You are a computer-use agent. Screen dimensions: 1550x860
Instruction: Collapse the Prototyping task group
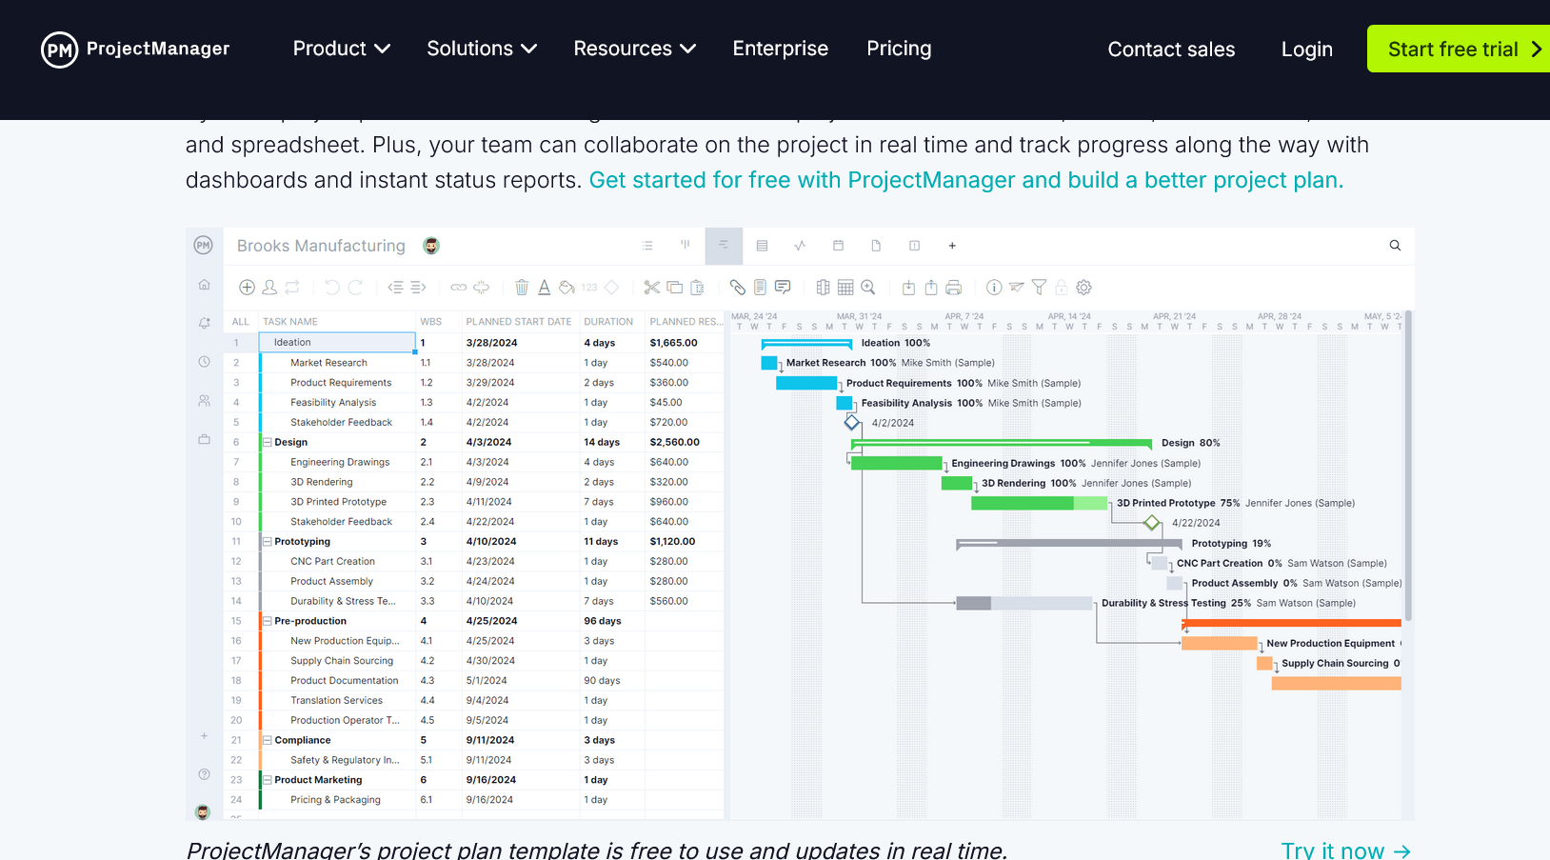[268, 542]
